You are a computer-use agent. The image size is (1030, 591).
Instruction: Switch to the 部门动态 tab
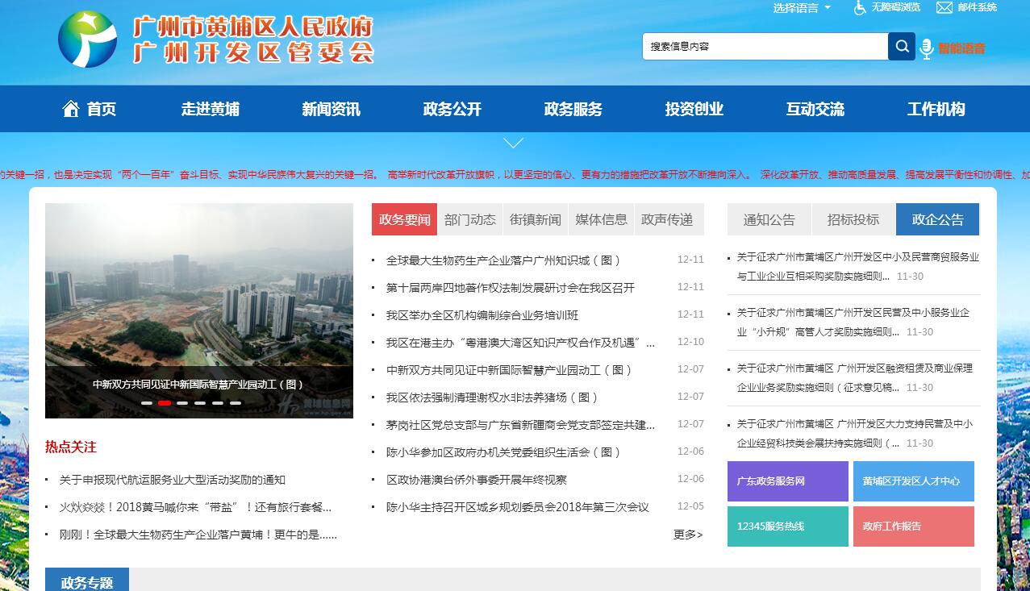click(x=470, y=219)
